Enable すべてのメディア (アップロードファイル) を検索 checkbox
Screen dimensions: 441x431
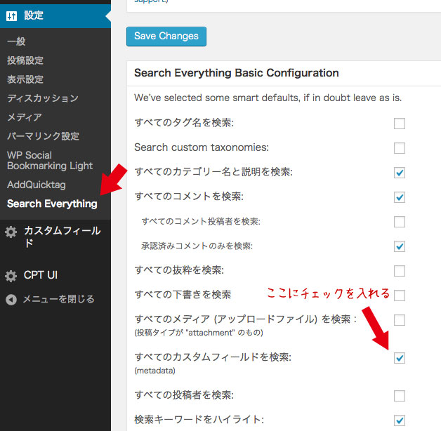coord(400,320)
